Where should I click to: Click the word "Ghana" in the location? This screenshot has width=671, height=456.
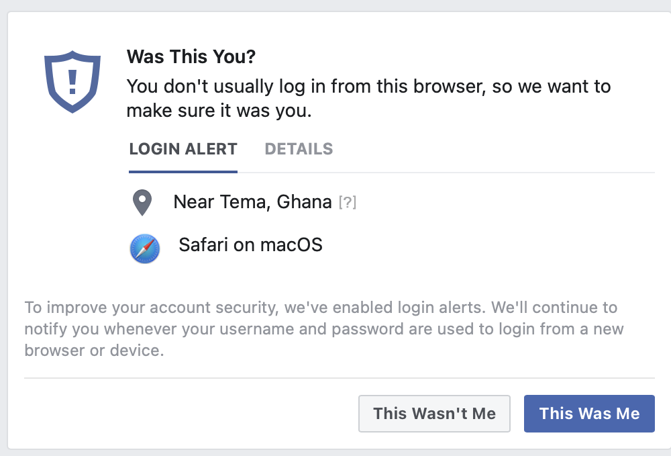(304, 201)
